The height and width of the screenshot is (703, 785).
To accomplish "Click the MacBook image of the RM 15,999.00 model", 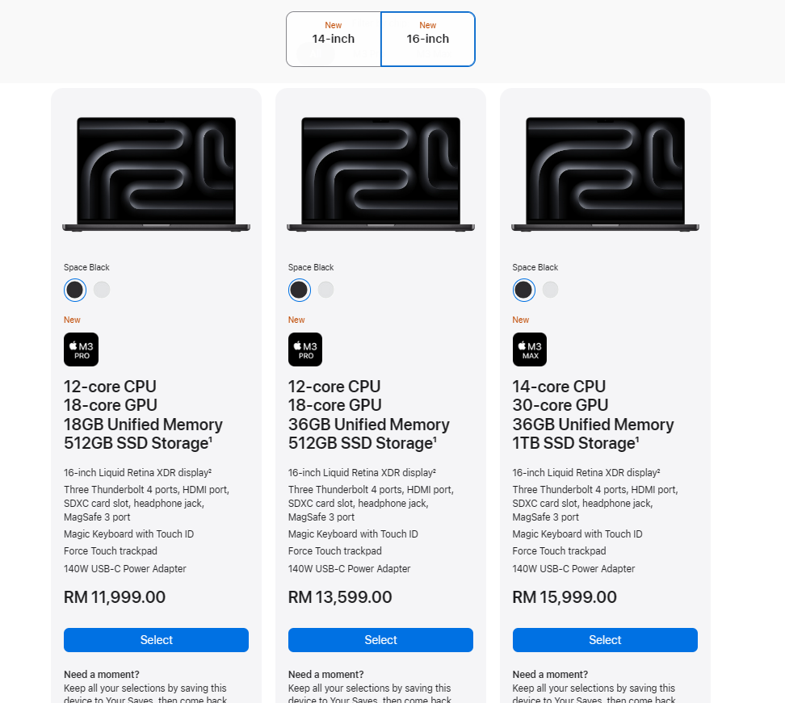I will point(605,174).
